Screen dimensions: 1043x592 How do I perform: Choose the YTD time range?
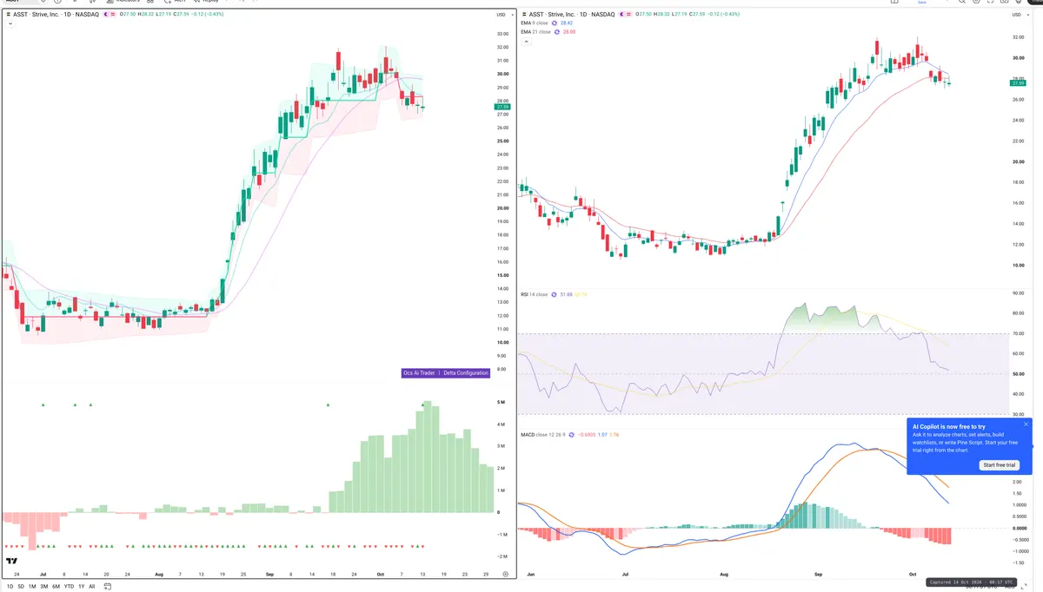69,586
